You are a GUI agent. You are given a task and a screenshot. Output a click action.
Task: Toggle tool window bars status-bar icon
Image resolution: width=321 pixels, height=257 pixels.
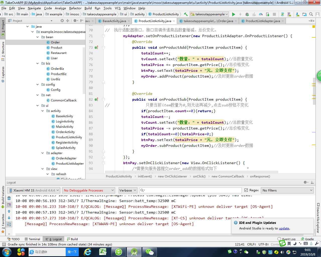[4, 244]
